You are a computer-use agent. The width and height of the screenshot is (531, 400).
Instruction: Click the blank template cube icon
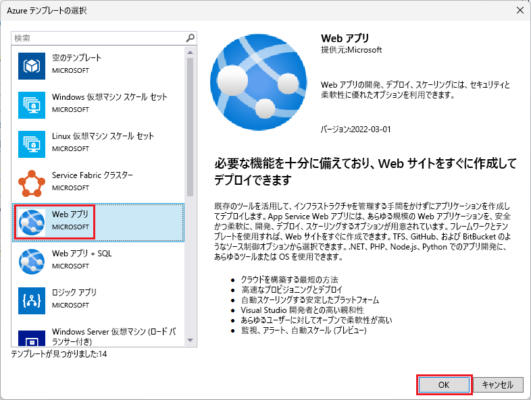pyautogui.click(x=32, y=66)
